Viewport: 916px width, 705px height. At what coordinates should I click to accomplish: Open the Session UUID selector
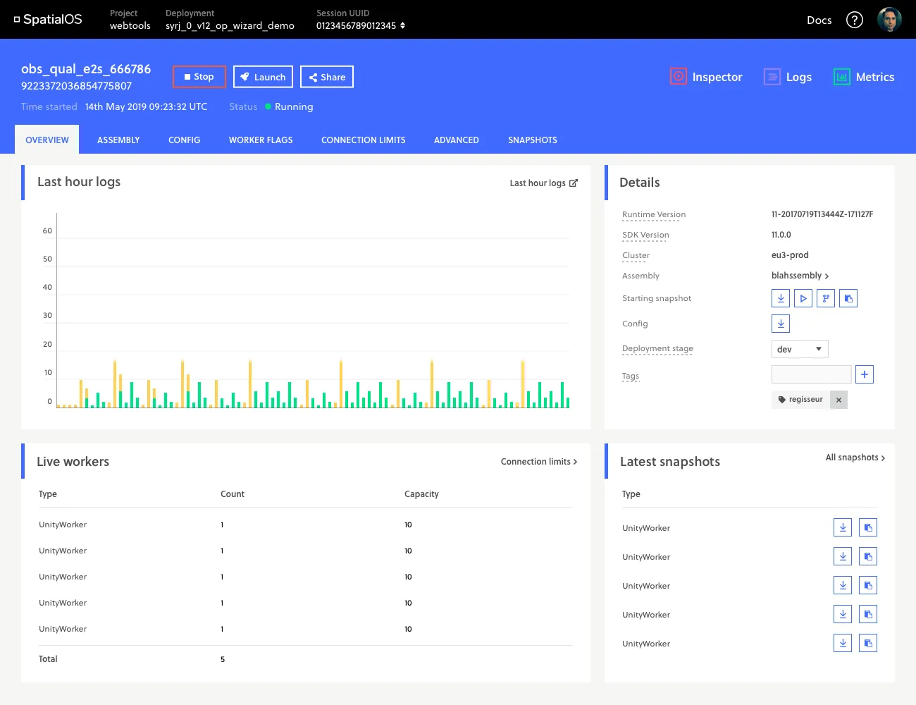click(x=361, y=25)
